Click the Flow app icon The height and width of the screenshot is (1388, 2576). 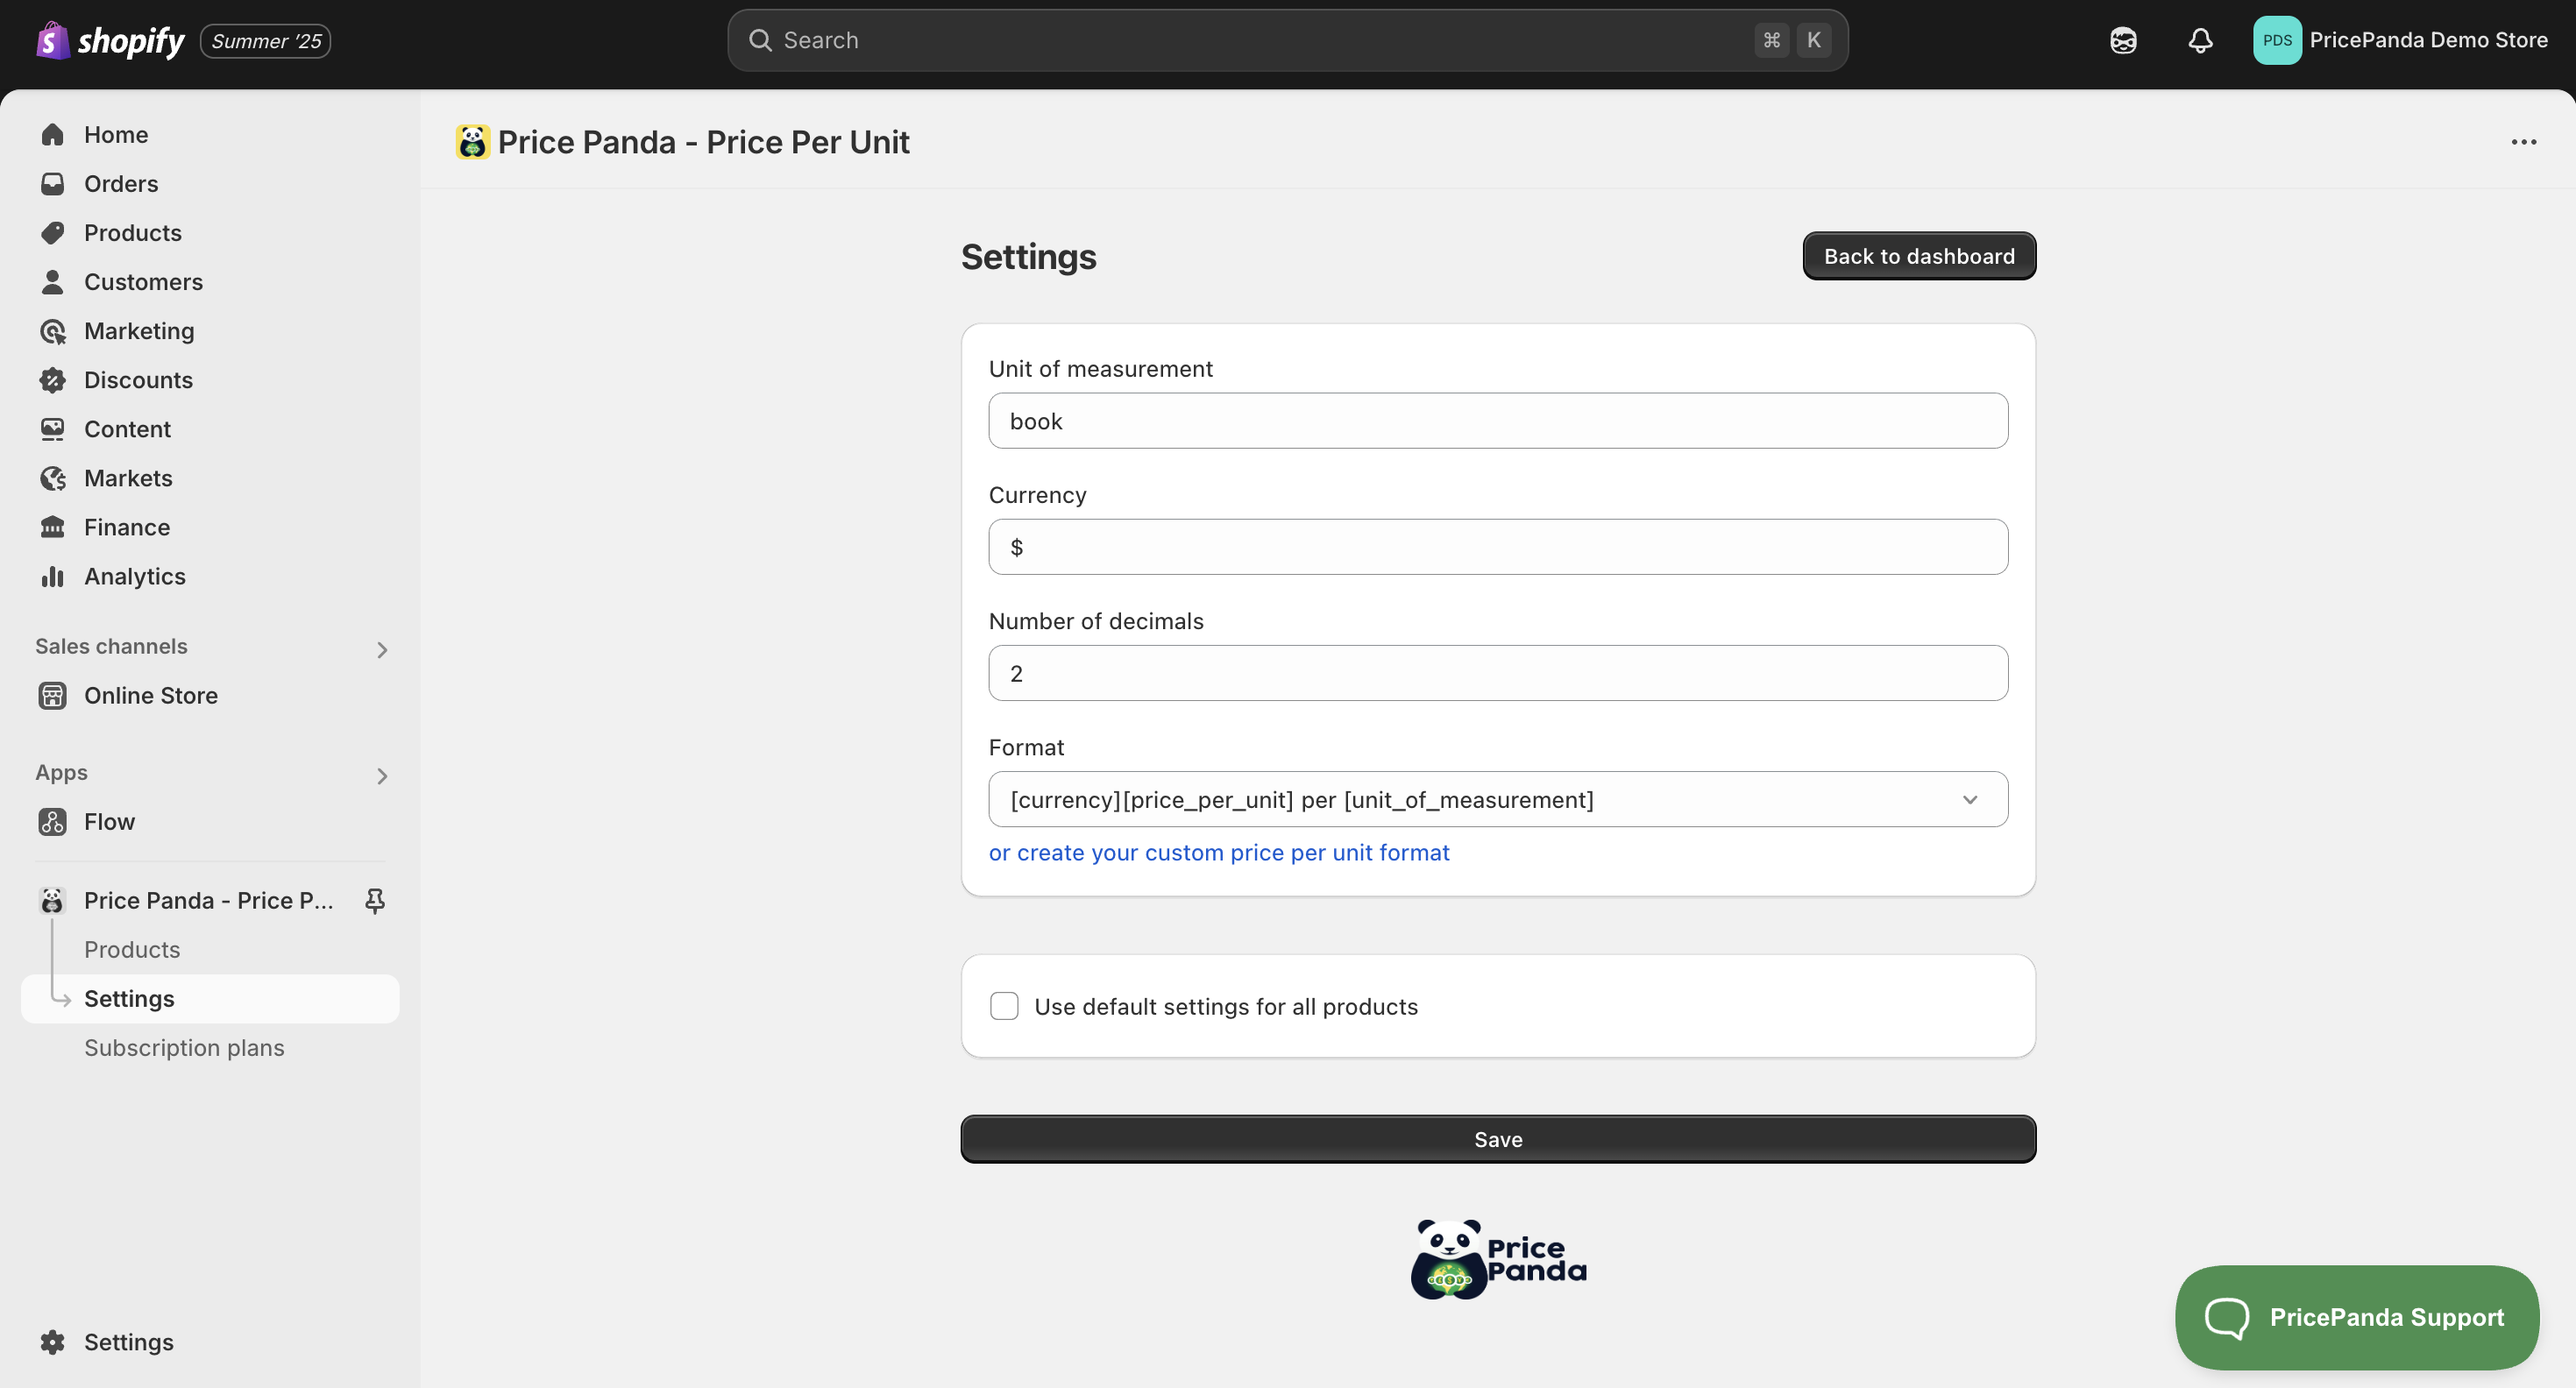click(53, 821)
